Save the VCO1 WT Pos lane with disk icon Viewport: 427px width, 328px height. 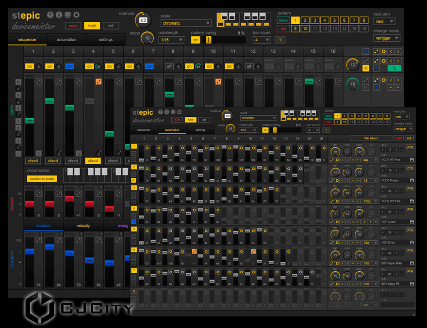pos(412,160)
